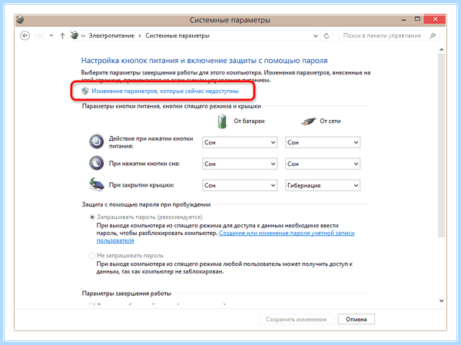The image size is (461, 345).
Task: Click label При нажатии кнопки сна
Action: point(144,164)
